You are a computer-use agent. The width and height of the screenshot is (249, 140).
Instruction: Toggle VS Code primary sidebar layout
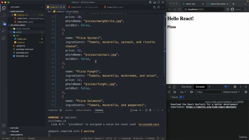coord(151,2)
